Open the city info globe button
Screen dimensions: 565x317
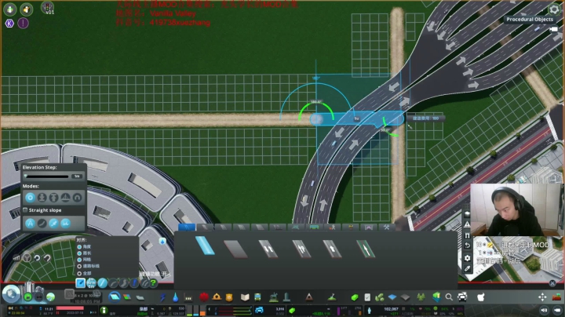[x=11, y=294]
